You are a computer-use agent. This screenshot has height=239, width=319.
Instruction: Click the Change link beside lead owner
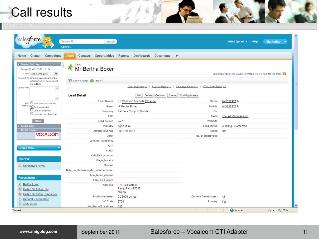pos(150,101)
